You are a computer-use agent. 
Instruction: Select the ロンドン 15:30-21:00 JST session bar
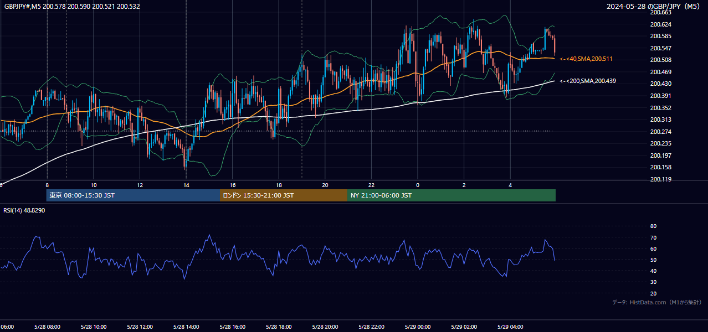click(x=284, y=195)
